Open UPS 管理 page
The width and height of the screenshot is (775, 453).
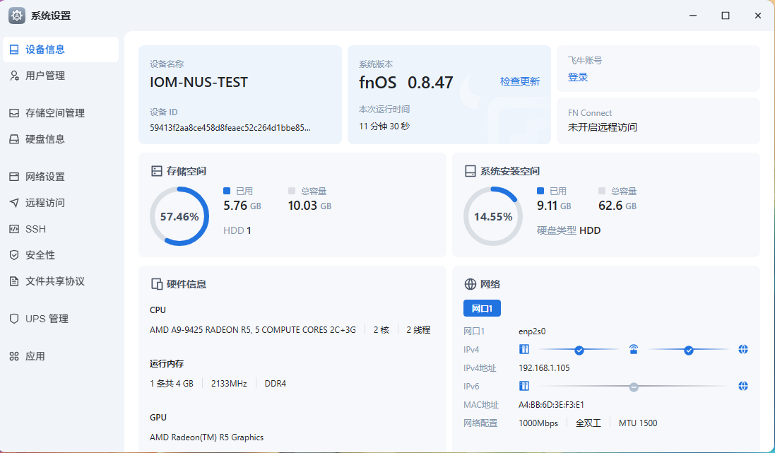click(61, 319)
